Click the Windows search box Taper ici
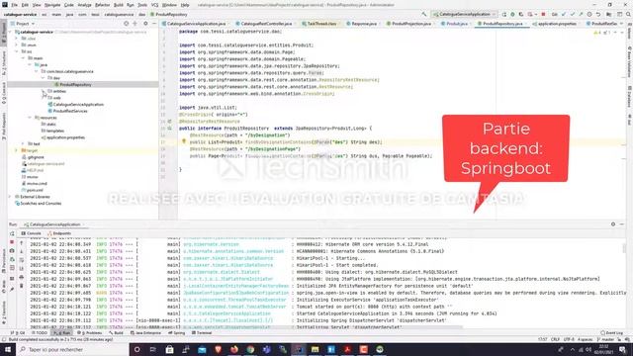 click(x=72, y=349)
